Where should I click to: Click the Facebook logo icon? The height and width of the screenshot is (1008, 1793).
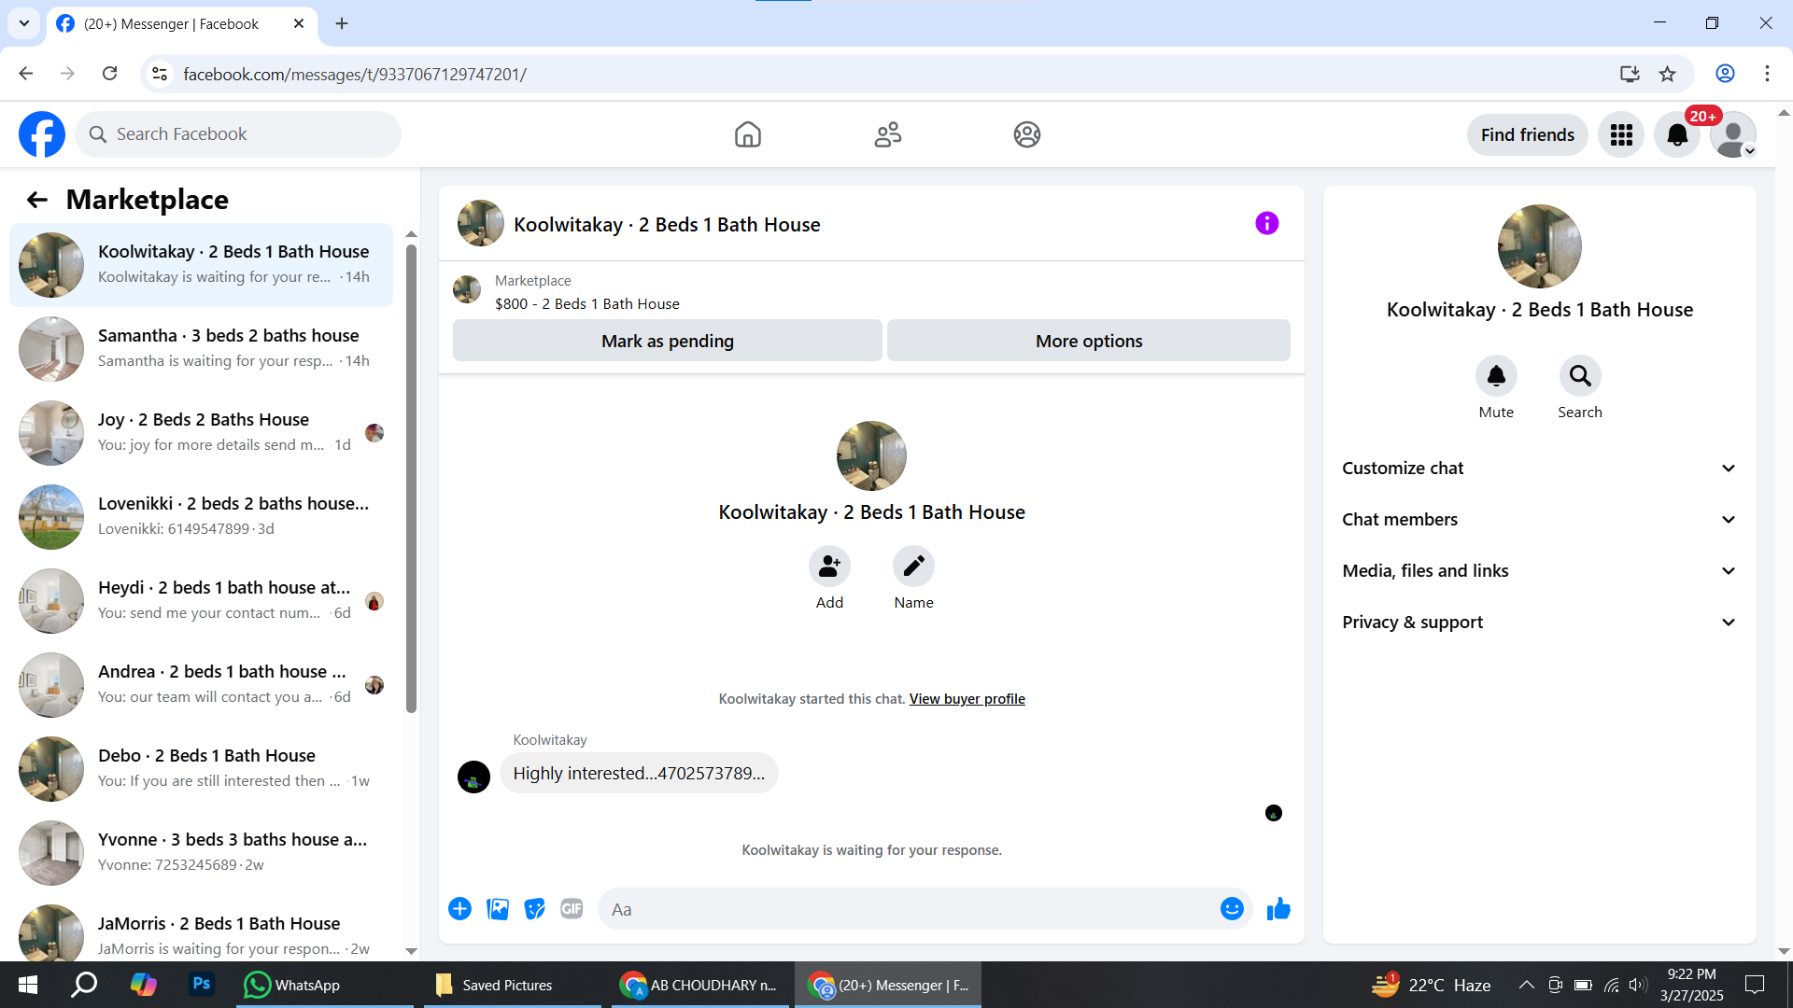coord(42,134)
